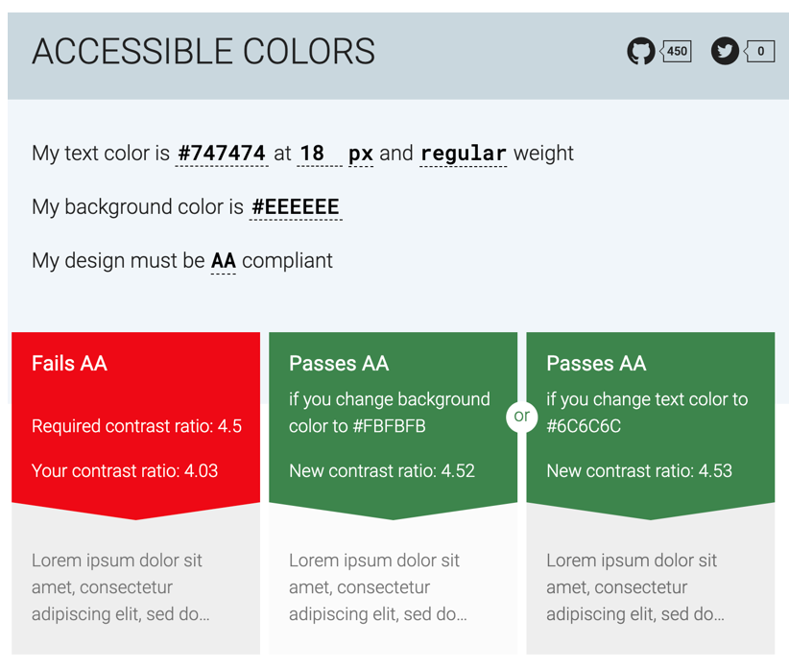
Task: Click the suggested text color #6C6C6C
Action: point(584,426)
